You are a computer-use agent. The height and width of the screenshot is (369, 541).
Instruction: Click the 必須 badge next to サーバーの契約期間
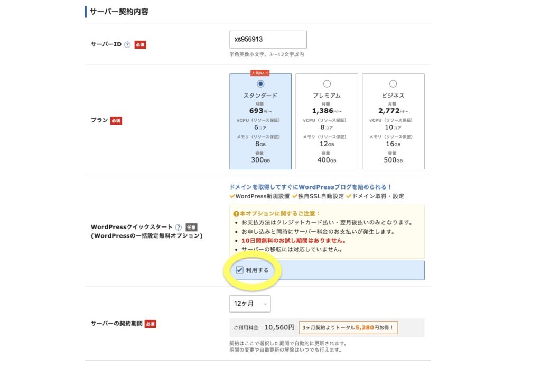[151, 324]
